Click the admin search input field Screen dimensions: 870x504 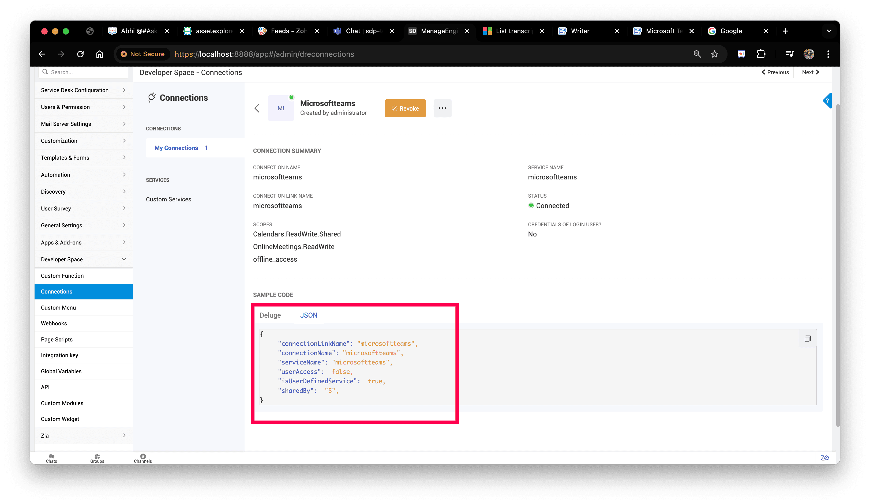[x=86, y=72]
